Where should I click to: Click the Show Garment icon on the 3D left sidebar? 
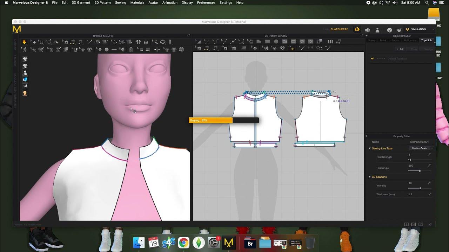tap(25, 59)
